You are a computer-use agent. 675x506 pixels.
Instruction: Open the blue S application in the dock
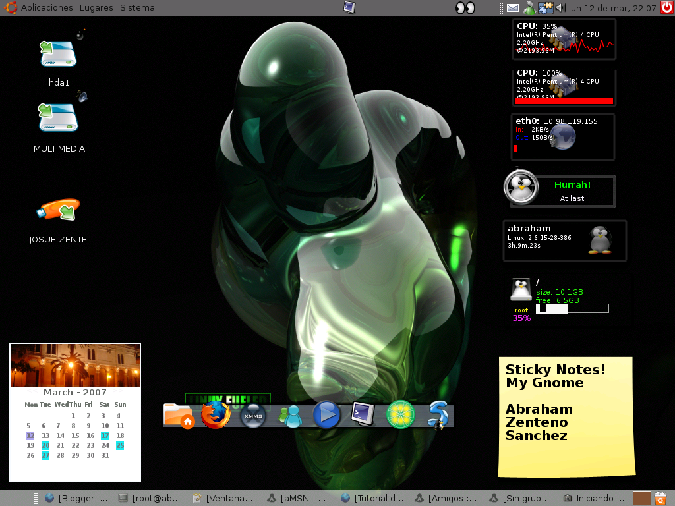click(438, 415)
